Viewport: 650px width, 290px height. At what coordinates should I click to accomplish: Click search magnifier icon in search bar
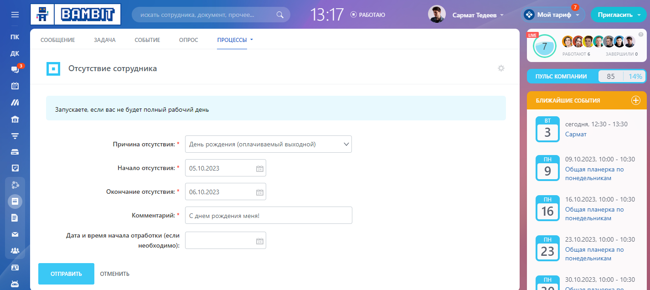tap(280, 15)
